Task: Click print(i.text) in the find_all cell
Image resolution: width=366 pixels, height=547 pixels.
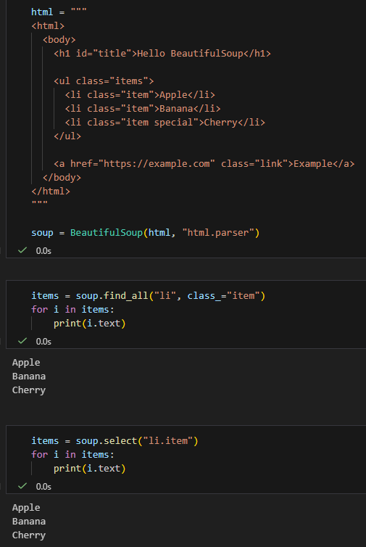Action: (x=90, y=324)
